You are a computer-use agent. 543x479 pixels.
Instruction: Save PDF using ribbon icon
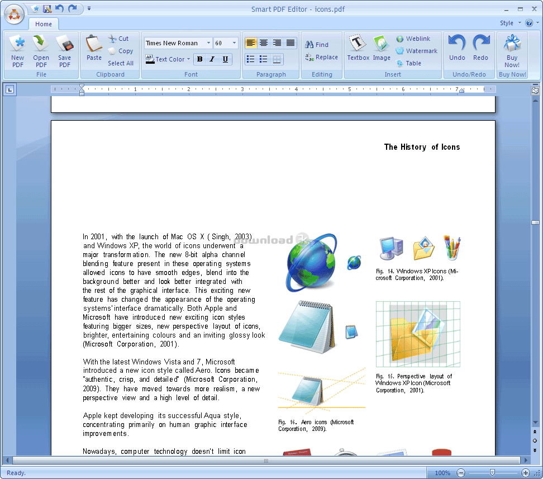pyautogui.click(x=64, y=51)
